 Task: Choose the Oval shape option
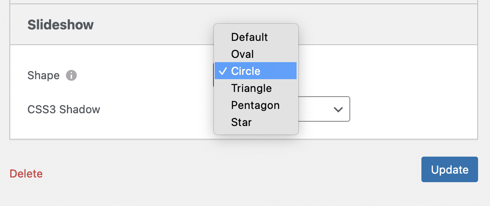tap(242, 54)
